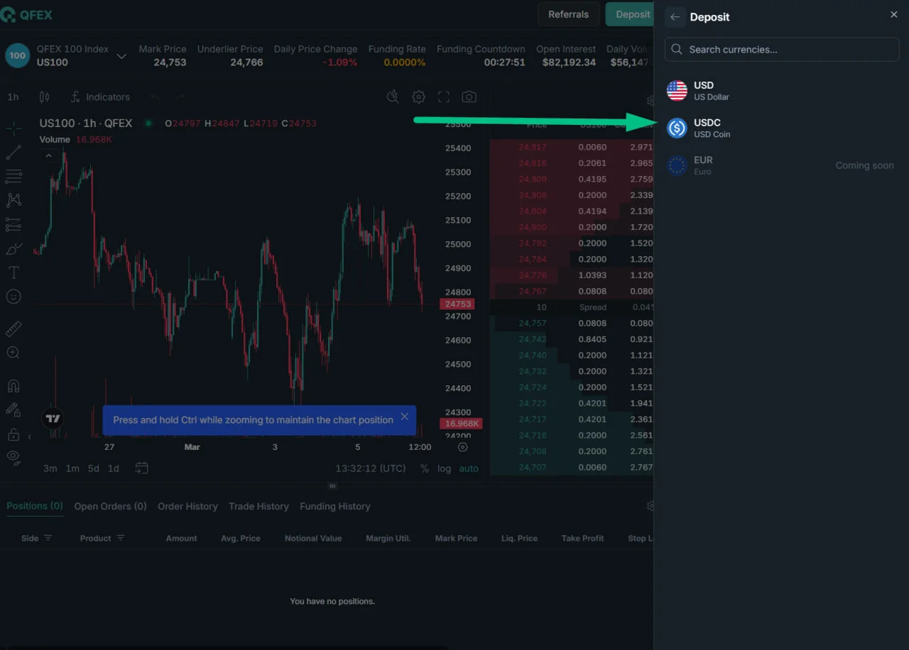Open the 1h timeframe selector

[x=13, y=97]
